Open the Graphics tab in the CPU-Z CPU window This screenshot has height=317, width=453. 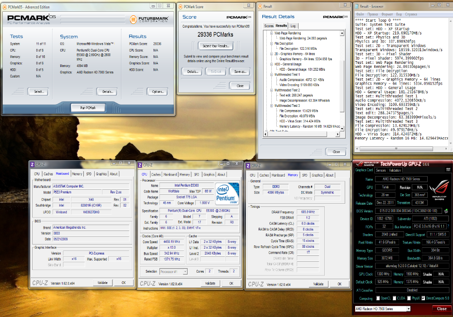point(209,174)
